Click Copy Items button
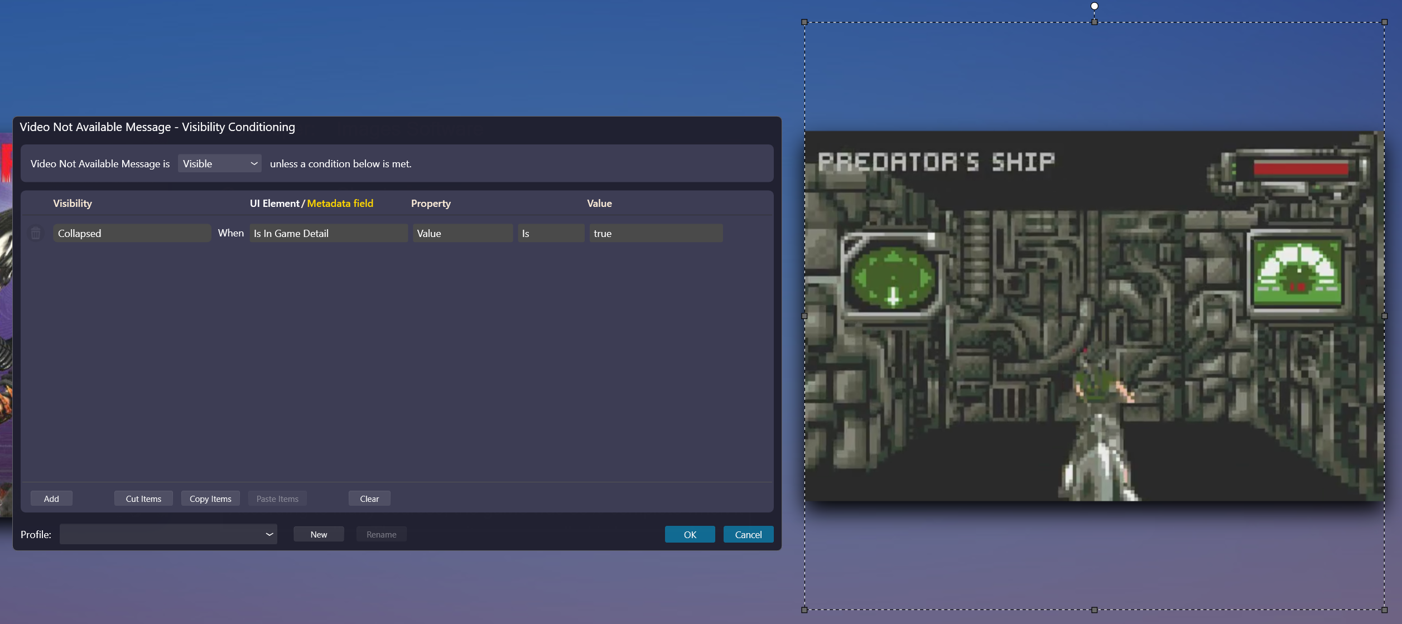The width and height of the screenshot is (1402, 624). coord(210,499)
